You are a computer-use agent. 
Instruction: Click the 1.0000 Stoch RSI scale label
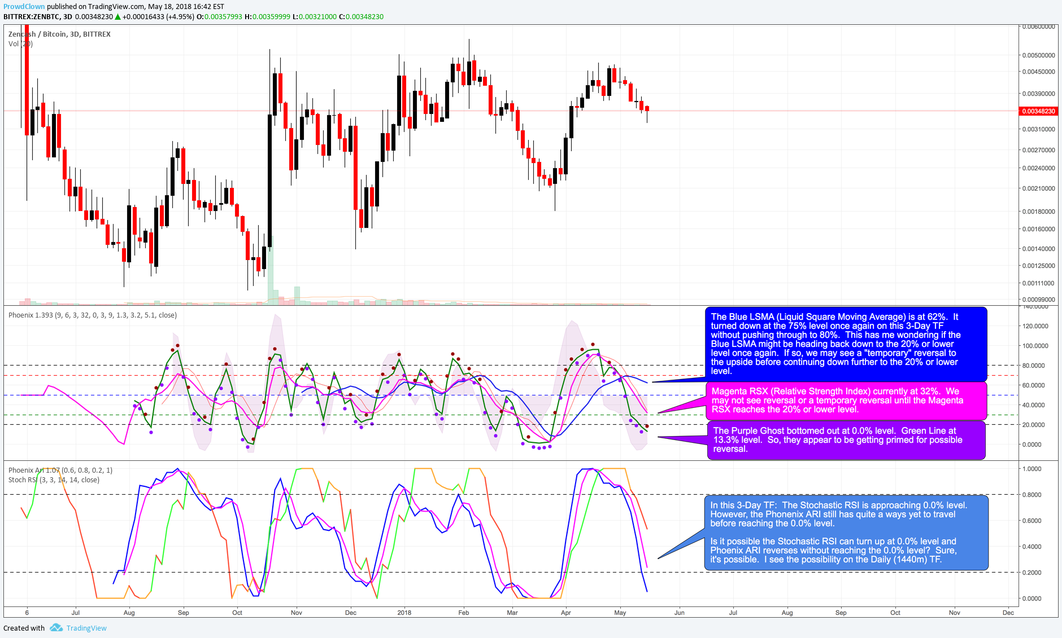pos(1031,469)
